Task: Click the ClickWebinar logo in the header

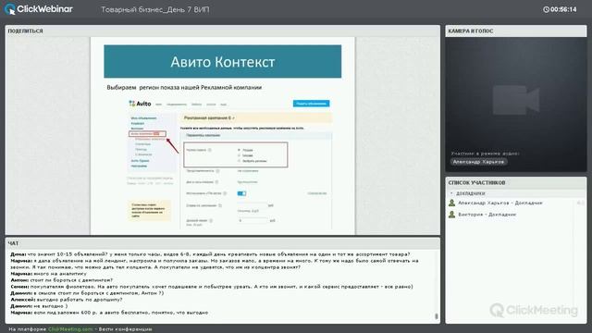Action: [39, 9]
